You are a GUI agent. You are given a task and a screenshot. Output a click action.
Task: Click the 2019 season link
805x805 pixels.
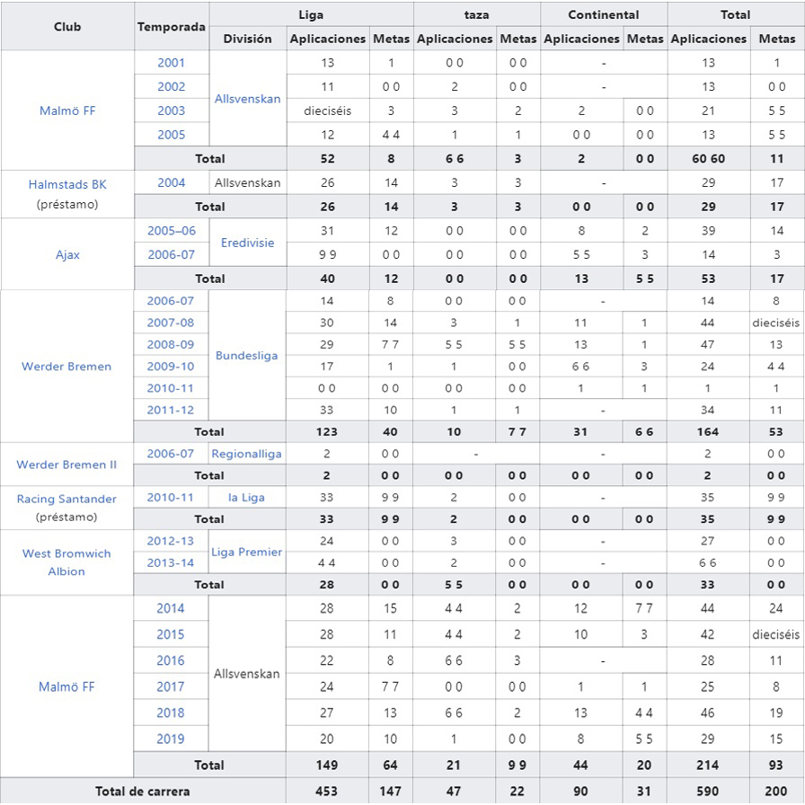[x=171, y=739]
